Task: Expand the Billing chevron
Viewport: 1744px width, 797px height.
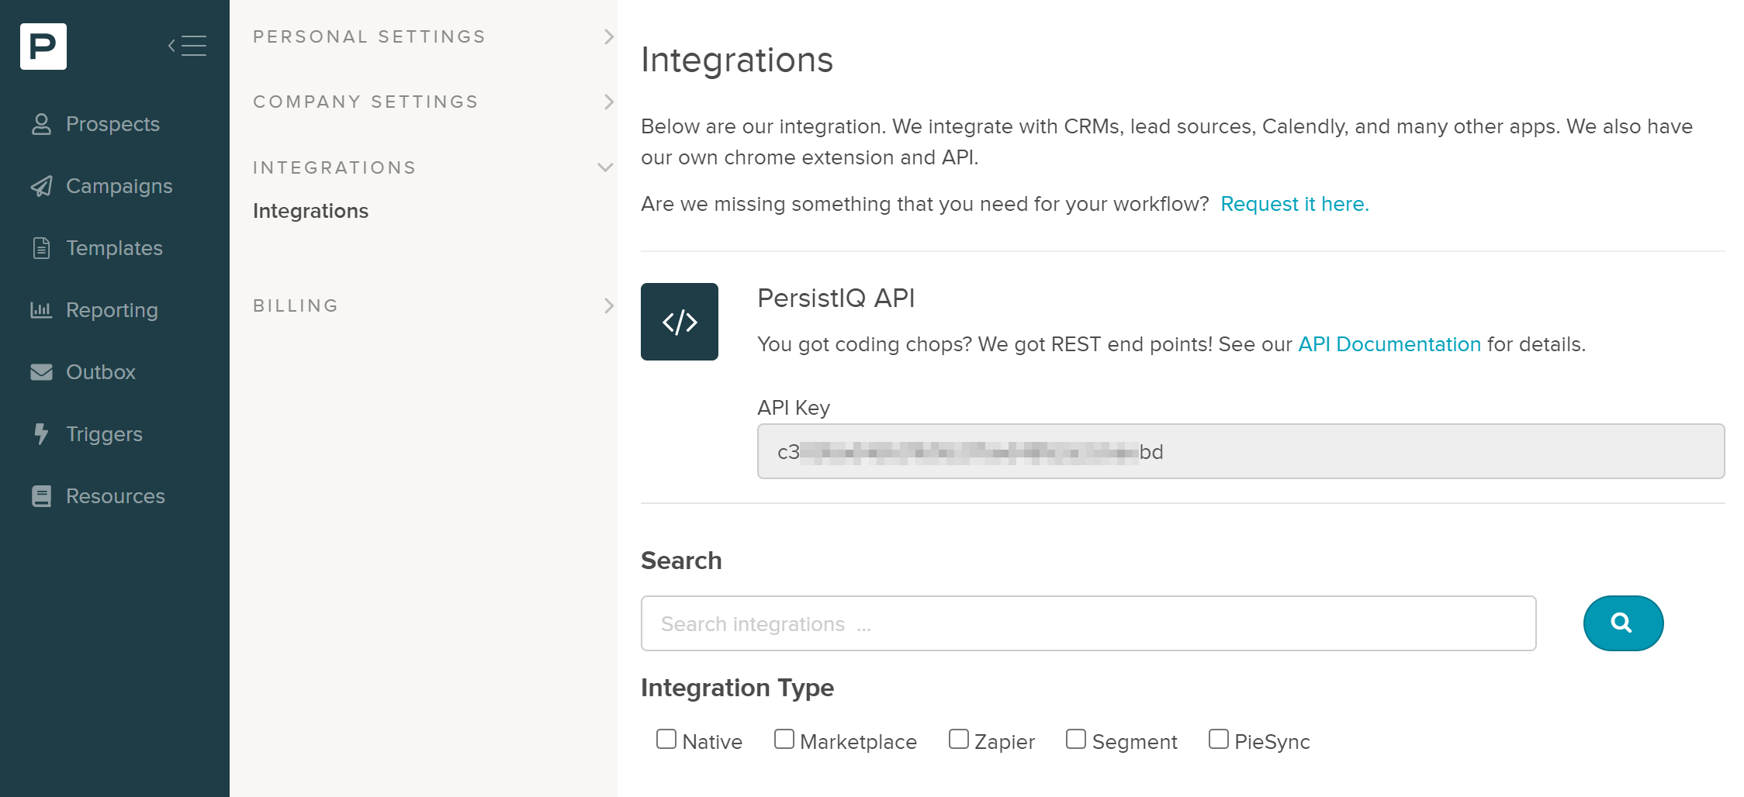Action: 608,305
